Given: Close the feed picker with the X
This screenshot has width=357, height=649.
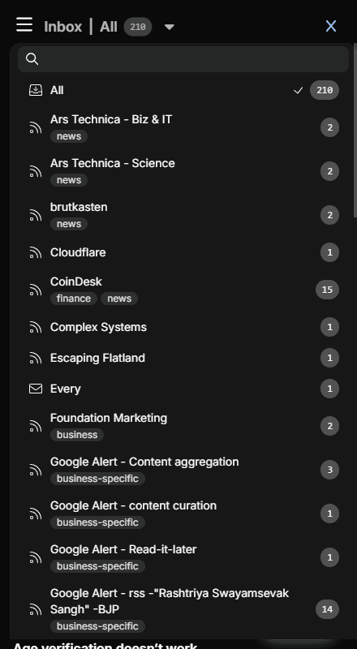Looking at the screenshot, I should click(x=331, y=26).
